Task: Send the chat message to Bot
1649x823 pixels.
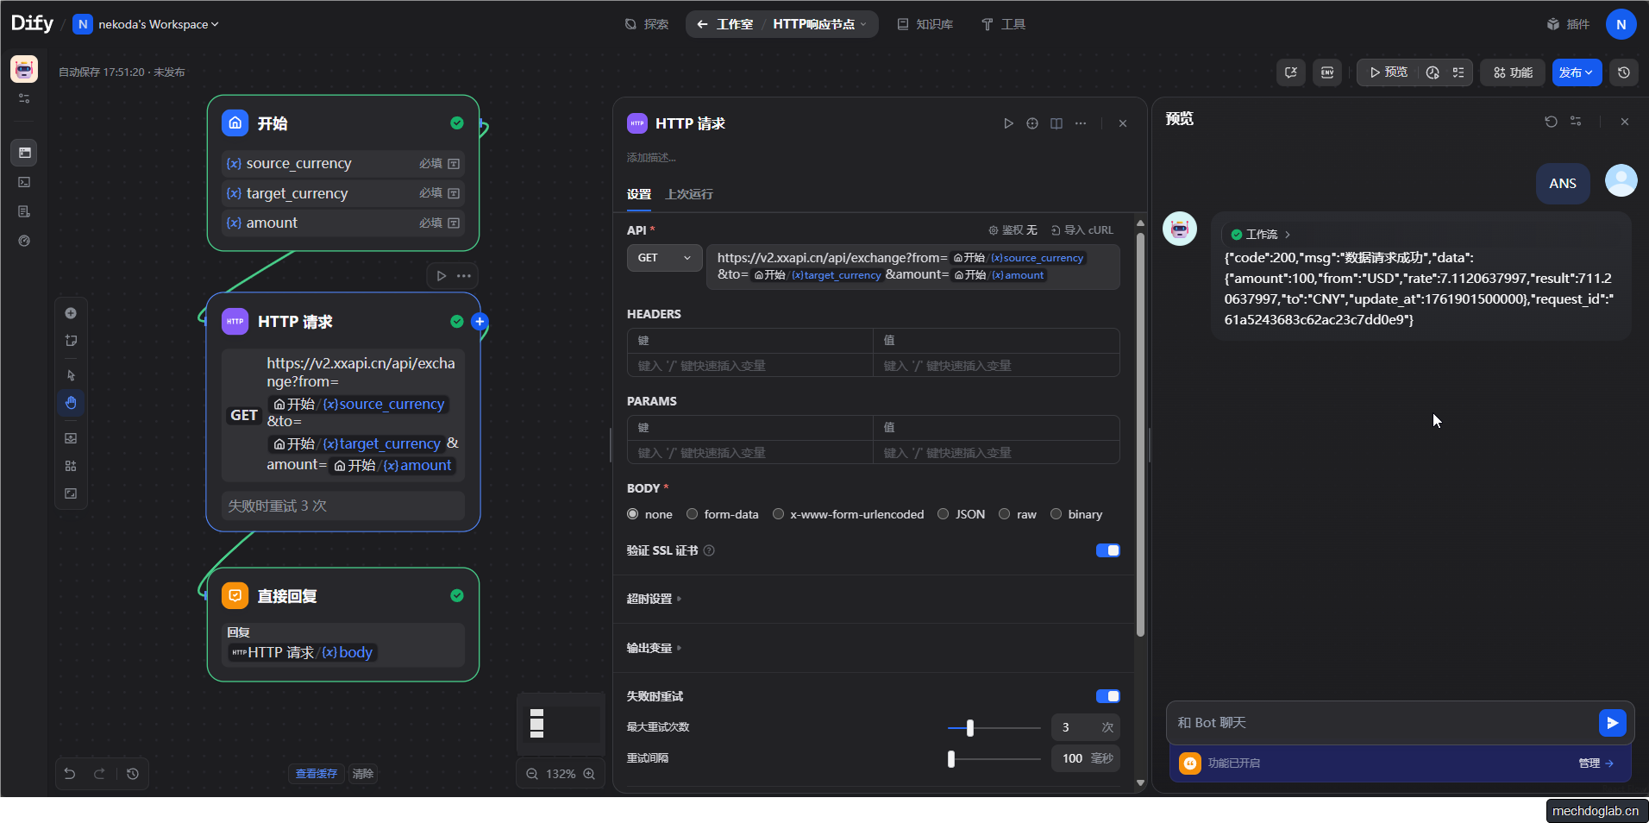Action: coord(1611,722)
